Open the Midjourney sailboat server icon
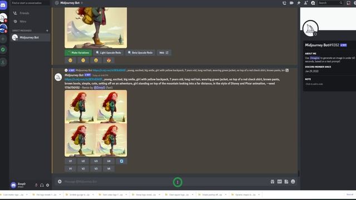 [x=3, y=18]
